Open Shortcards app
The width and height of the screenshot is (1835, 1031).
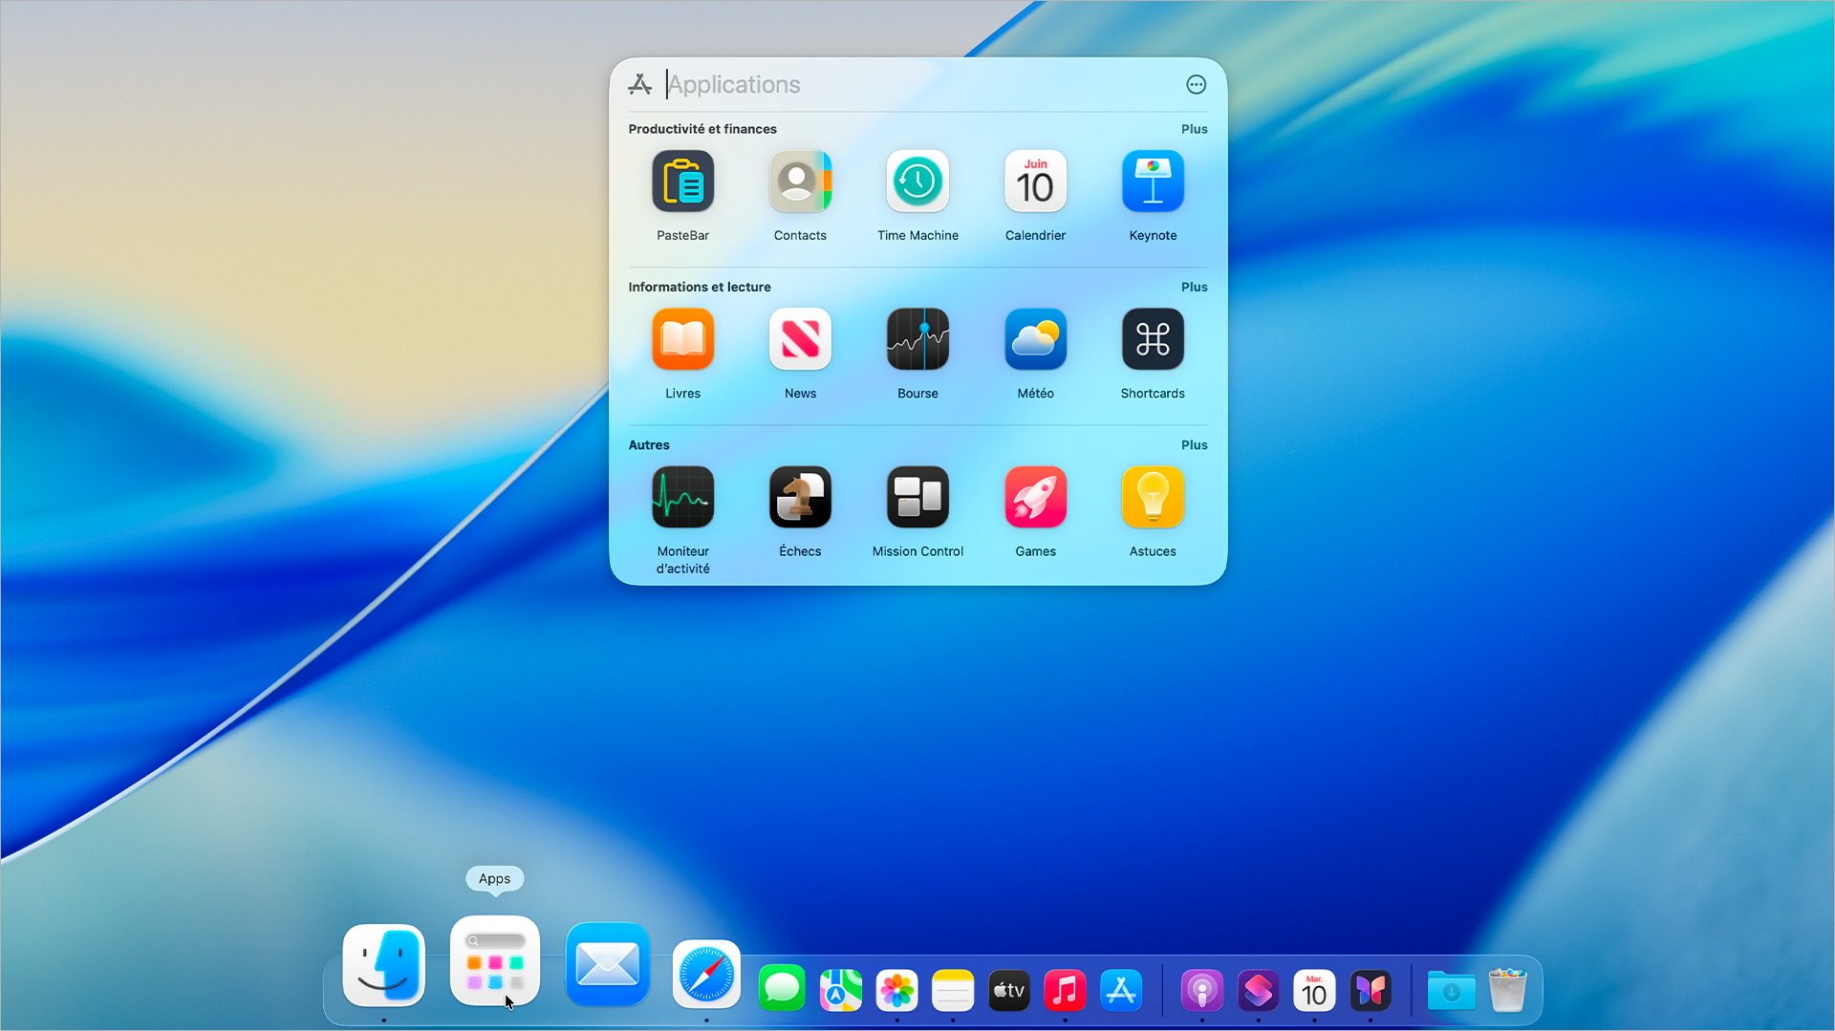tap(1153, 339)
